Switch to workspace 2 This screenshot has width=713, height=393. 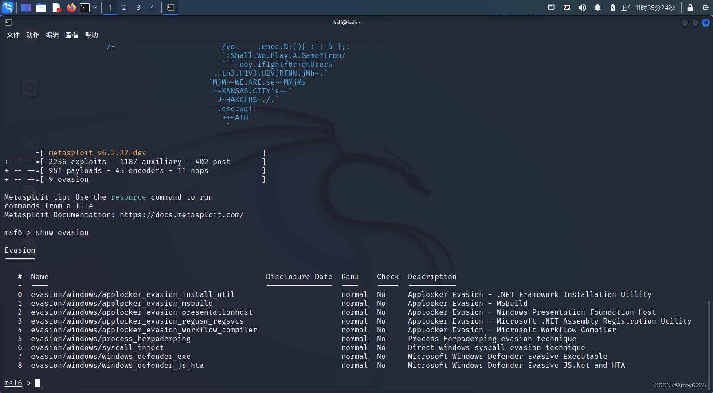[x=124, y=8]
